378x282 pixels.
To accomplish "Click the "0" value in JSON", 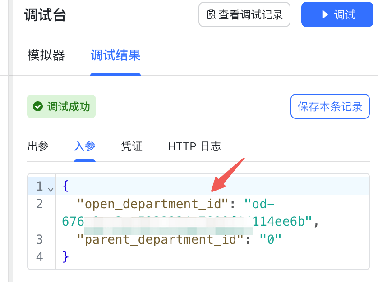I will 271,239.
